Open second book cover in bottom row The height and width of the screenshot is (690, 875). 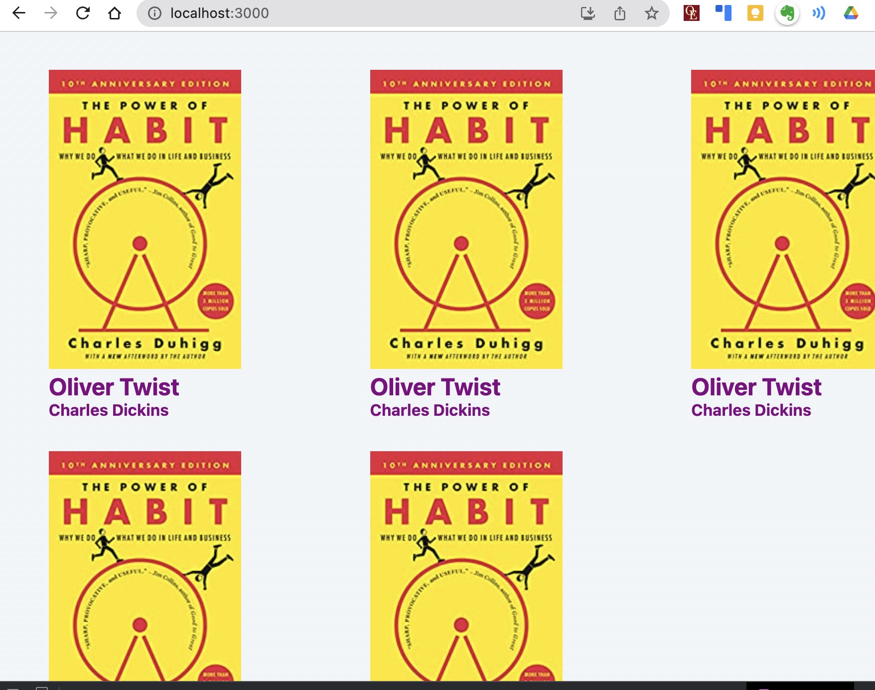[466, 566]
